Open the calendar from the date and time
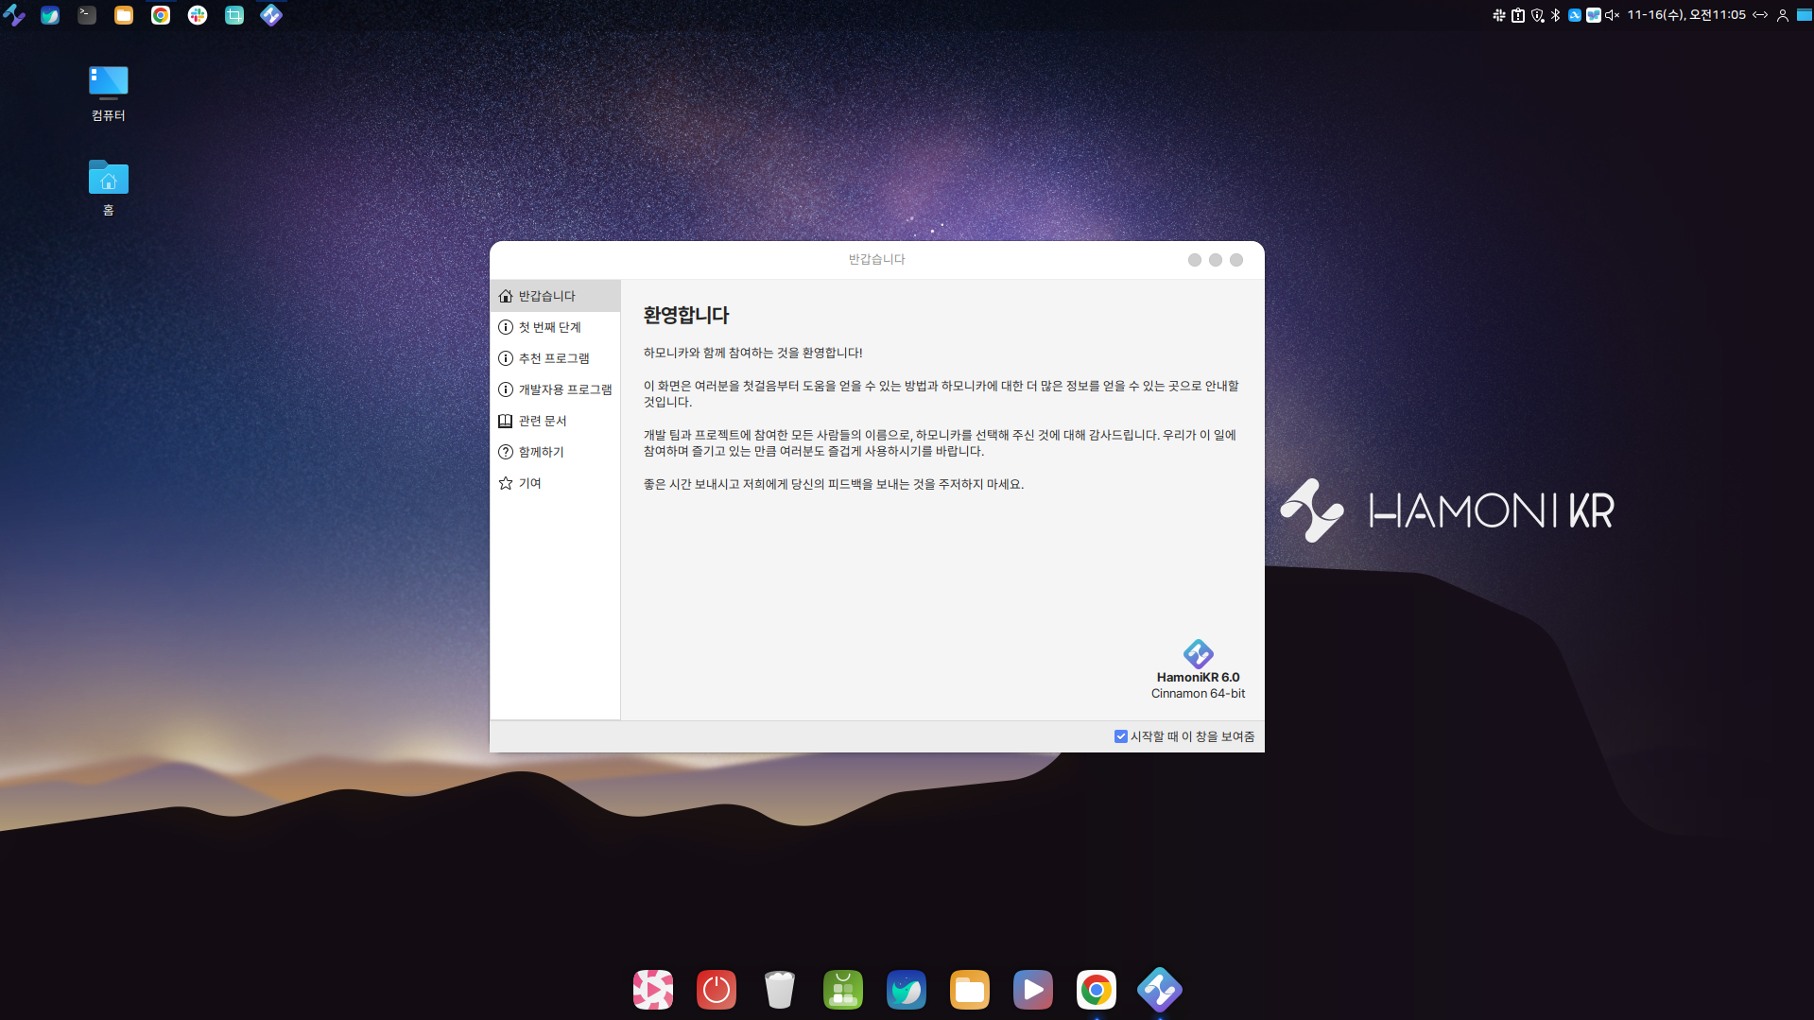Screen dimensions: 1814x1020 click(x=1686, y=15)
